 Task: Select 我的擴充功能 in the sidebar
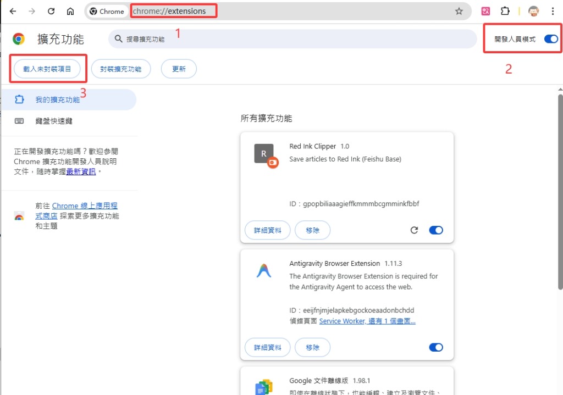58,99
